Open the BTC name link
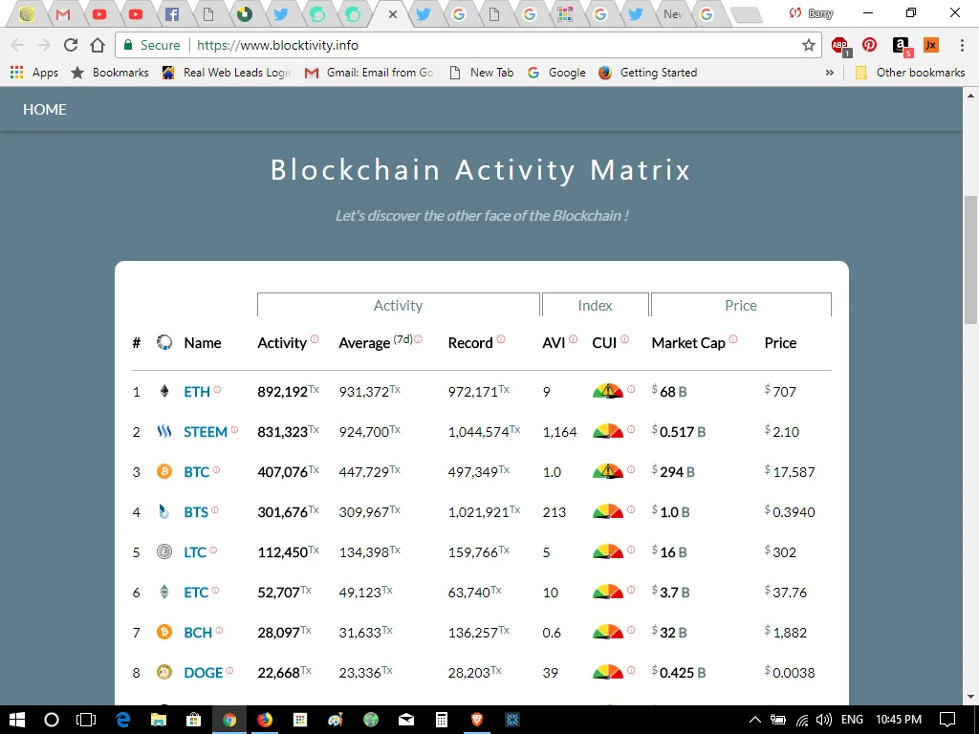 (196, 472)
